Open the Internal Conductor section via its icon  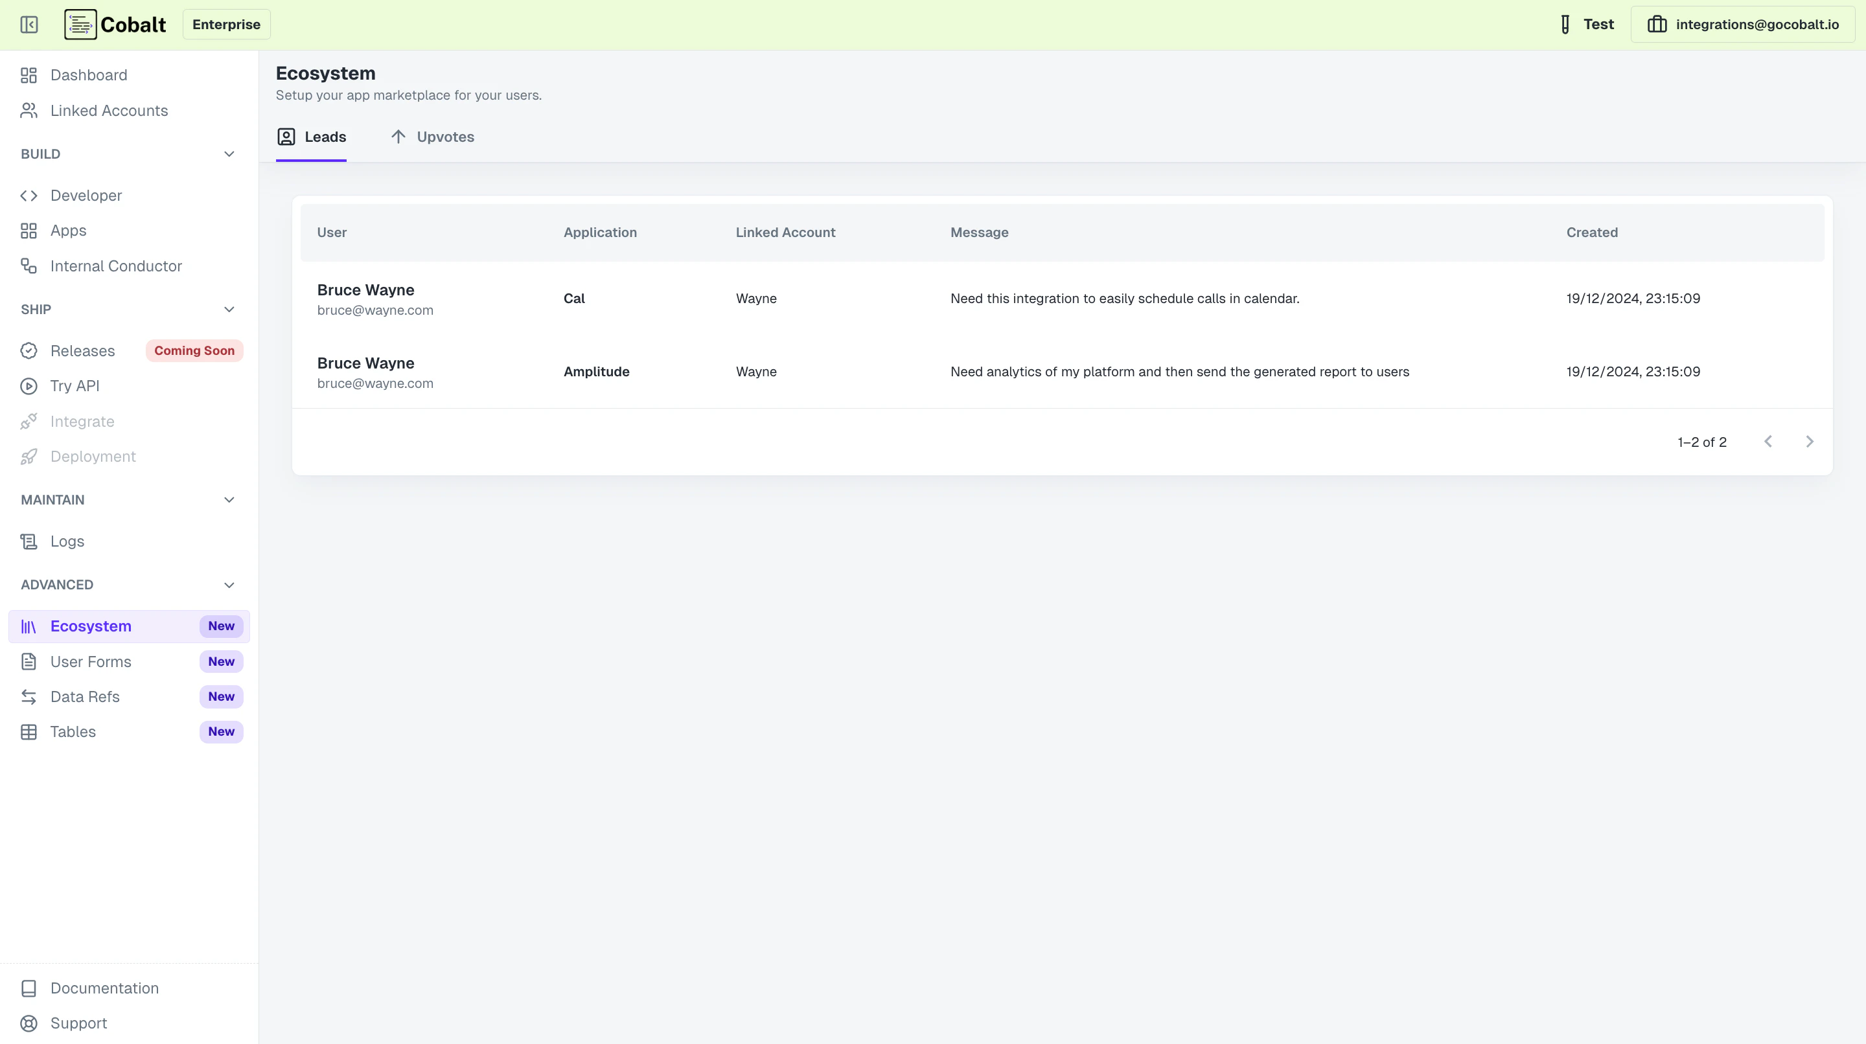point(29,266)
